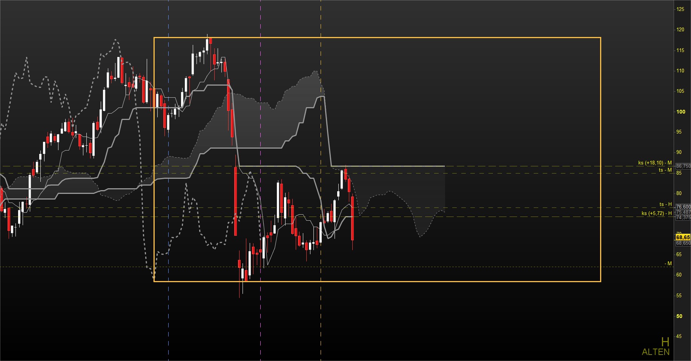The width and height of the screenshot is (691, 361).
Task: Click the 76,600 price tag
Action: pyautogui.click(x=683, y=207)
